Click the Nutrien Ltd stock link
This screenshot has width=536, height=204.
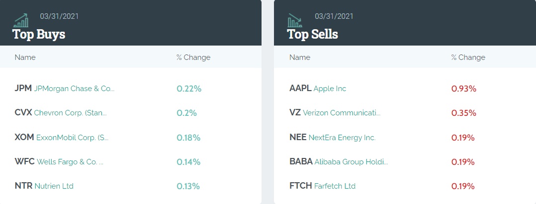[54, 186]
